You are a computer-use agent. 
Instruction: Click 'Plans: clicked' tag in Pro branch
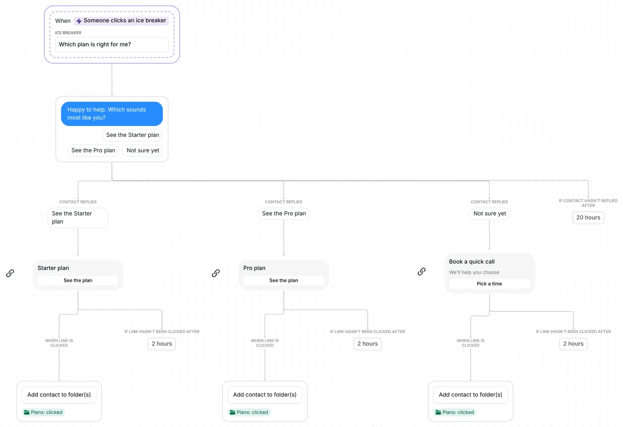[249, 412]
